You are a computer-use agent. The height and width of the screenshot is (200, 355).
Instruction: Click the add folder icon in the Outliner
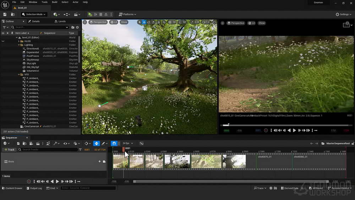73,27
